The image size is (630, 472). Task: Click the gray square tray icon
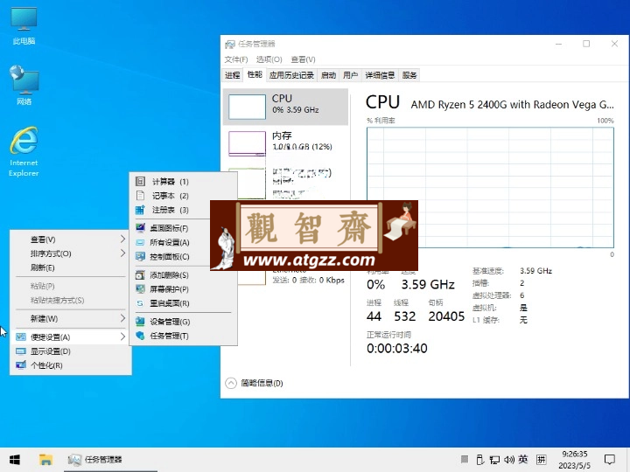click(x=465, y=459)
